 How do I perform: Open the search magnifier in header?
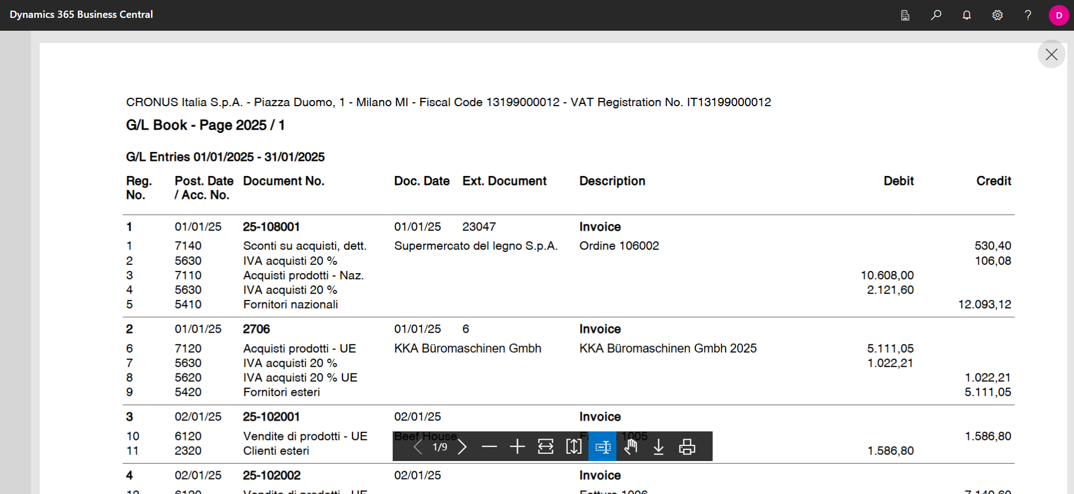936,15
